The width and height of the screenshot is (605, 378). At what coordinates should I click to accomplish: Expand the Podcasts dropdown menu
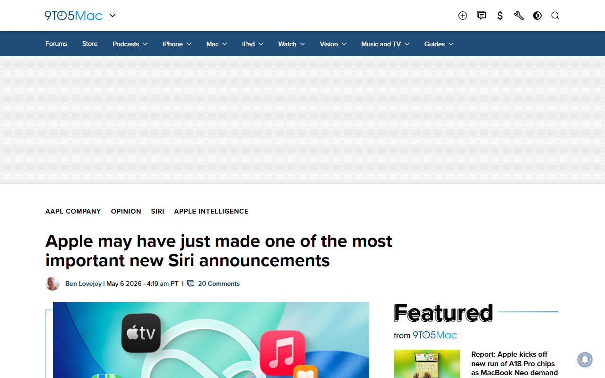130,44
